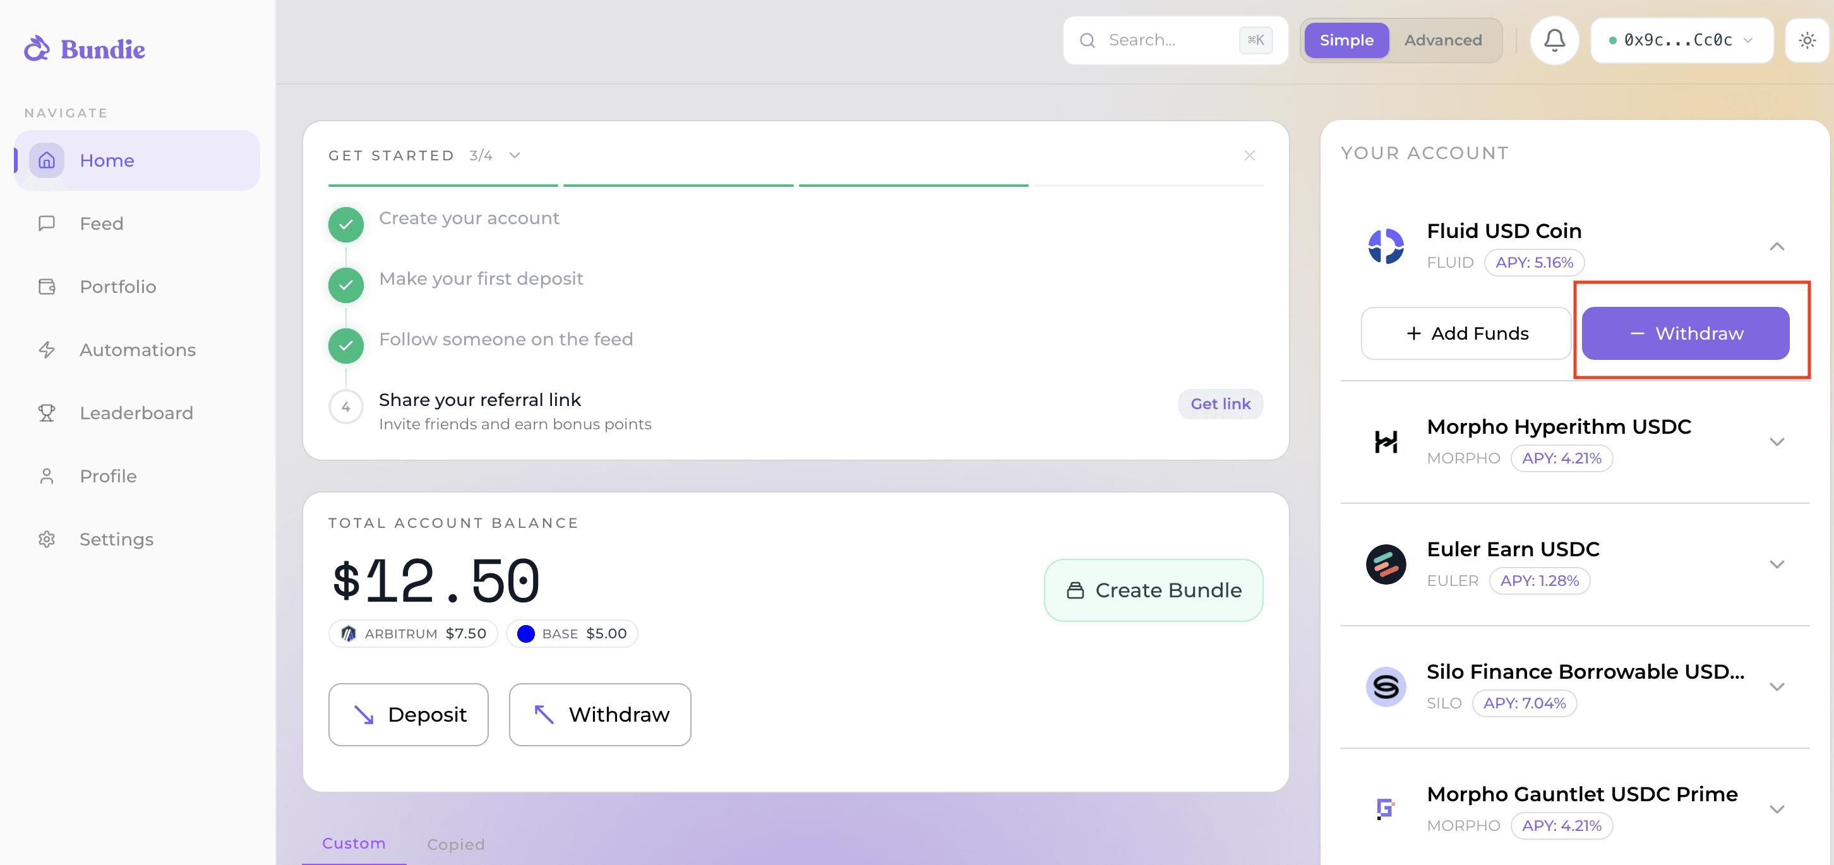The width and height of the screenshot is (1834, 865).
Task: Click the Settings gear icon
Action: point(46,539)
